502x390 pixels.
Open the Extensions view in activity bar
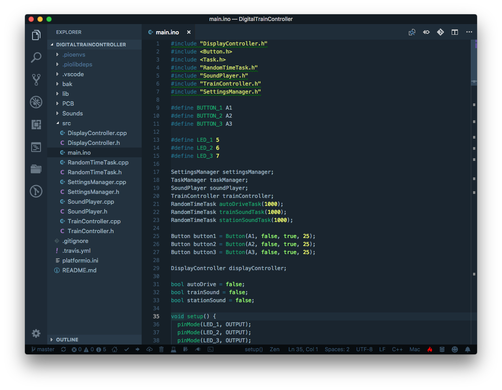[36, 124]
